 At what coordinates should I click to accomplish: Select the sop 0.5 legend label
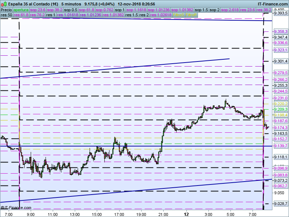click(70, 10)
